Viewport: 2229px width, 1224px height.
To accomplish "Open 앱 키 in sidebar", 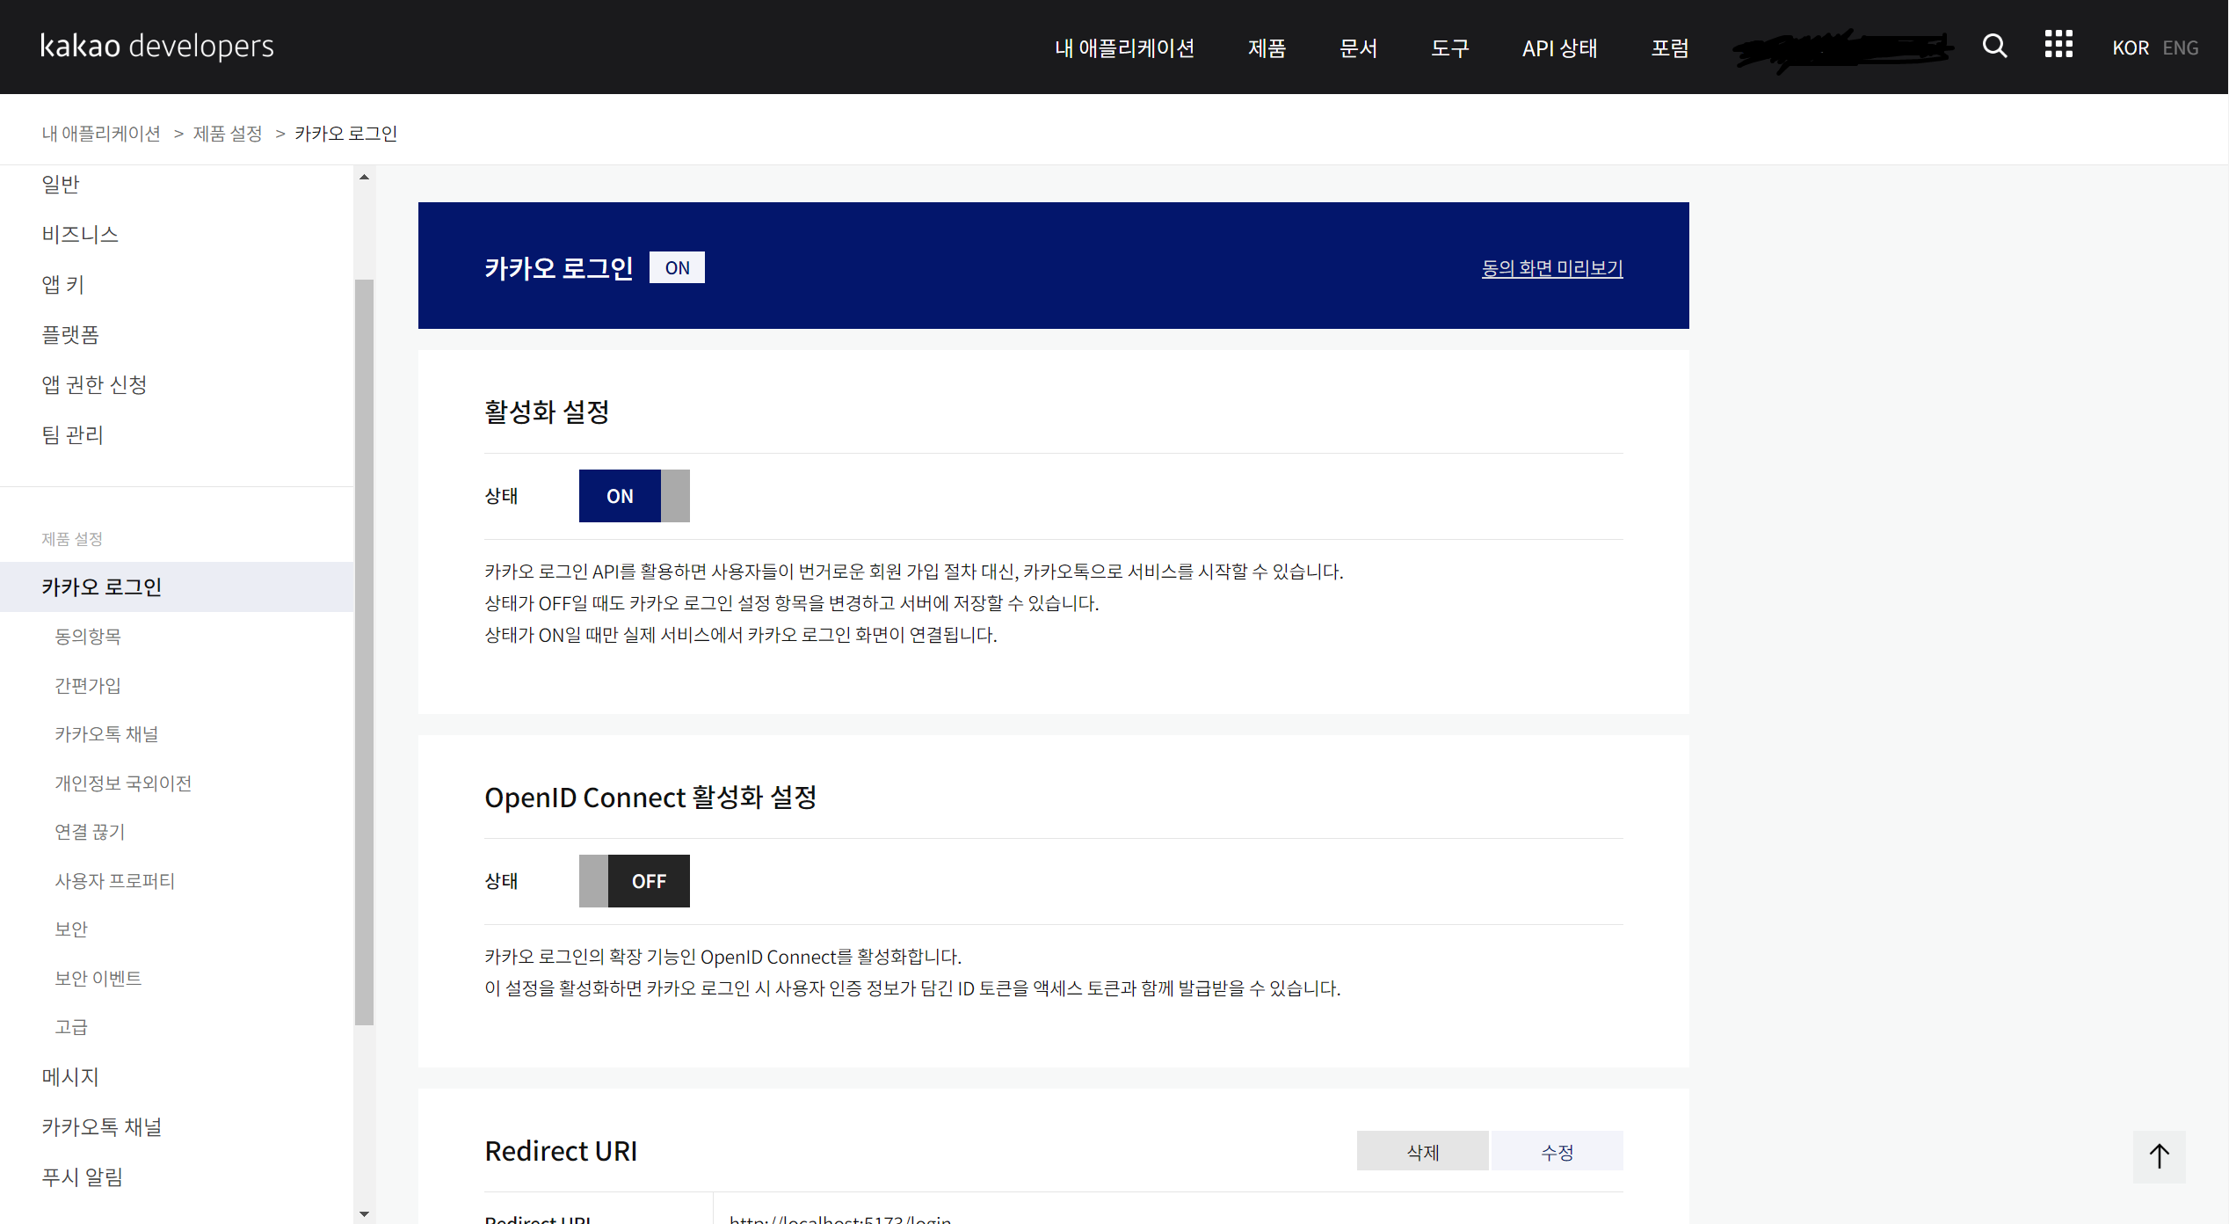I will pyautogui.click(x=63, y=284).
